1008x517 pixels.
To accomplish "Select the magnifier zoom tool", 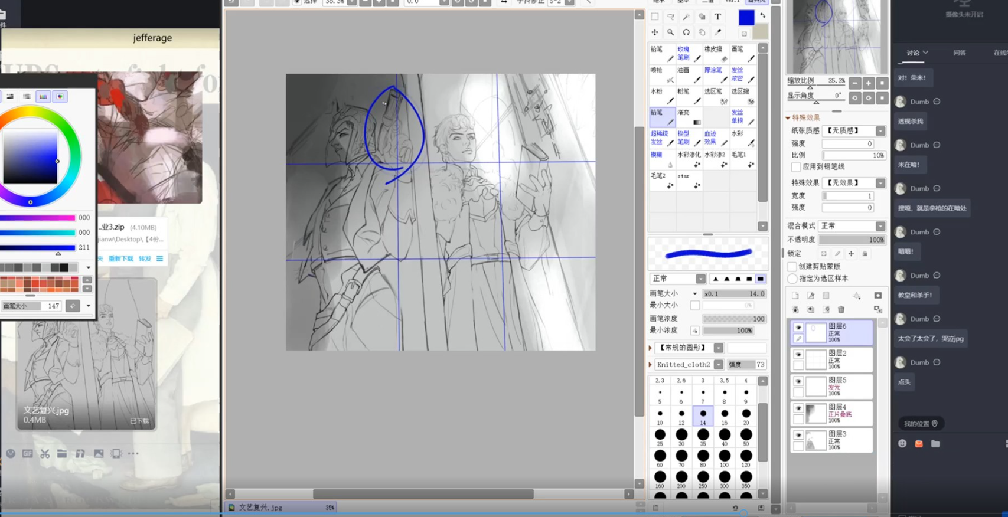I will tap(670, 32).
